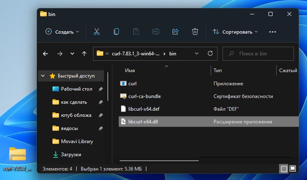
Task: Select the libcurl-x64.def file
Action: click(144, 109)
